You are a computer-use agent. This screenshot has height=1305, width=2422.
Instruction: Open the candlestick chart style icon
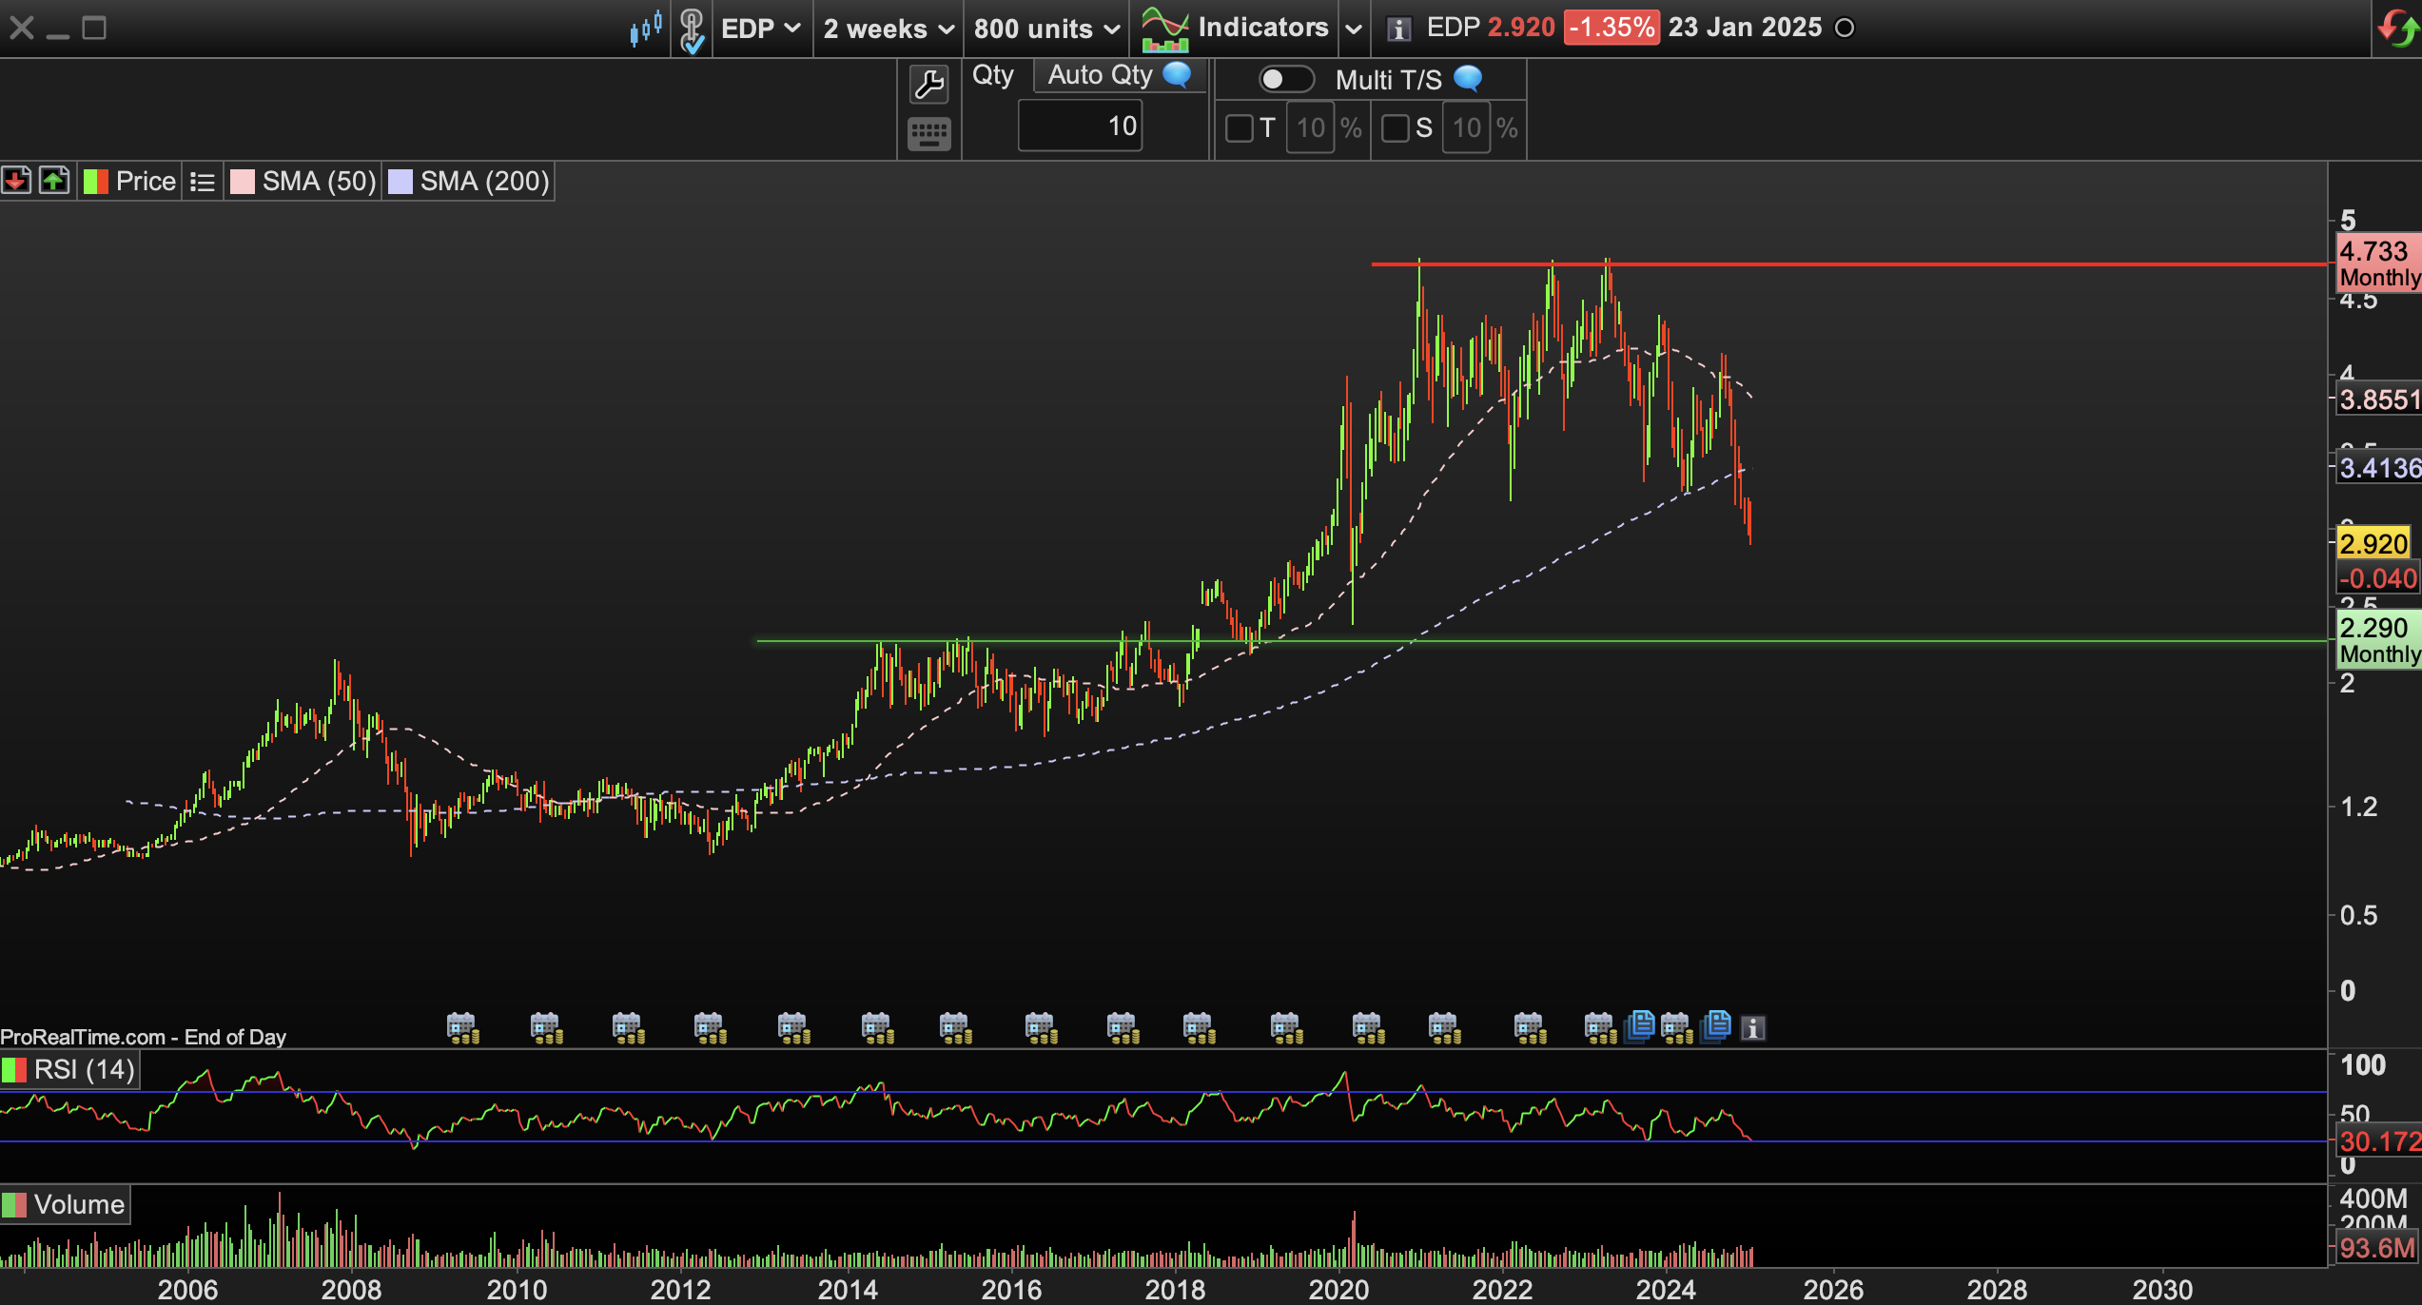pyautogui.click(x=646, y=29)
